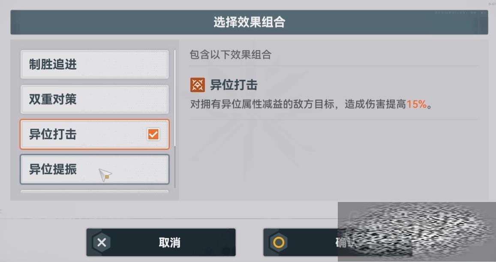Click the noisy blurred overlay at bottom right
The image size is (496, 262).
click(x=417, y=232)
